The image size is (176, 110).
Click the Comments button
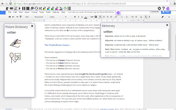[x=155, y=12]
